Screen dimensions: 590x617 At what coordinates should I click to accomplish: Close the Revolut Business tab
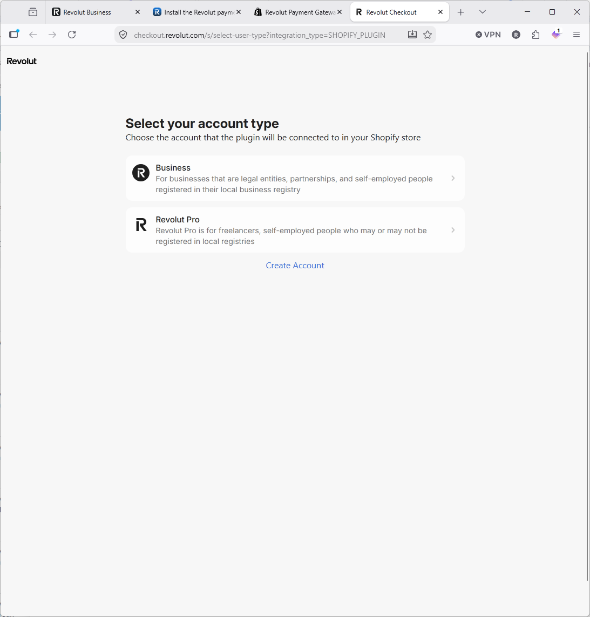click(x=137, y=12)
